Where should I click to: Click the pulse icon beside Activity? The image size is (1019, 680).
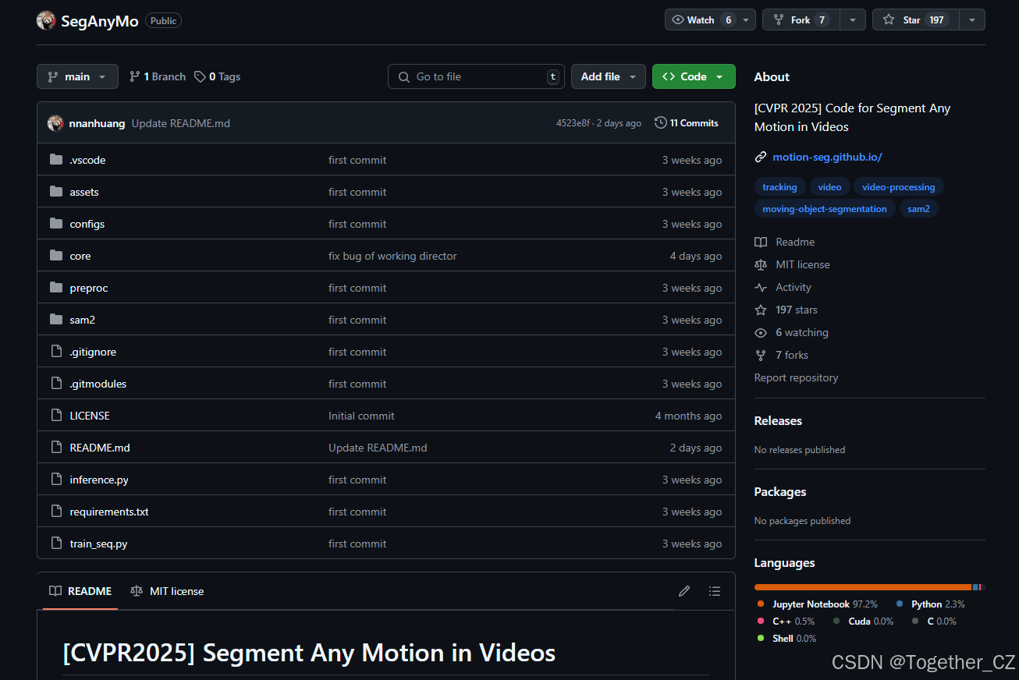(761, 288)
